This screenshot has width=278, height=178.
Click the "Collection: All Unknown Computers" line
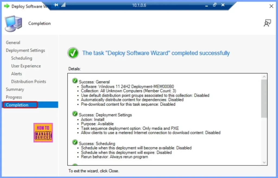[128, 91]
